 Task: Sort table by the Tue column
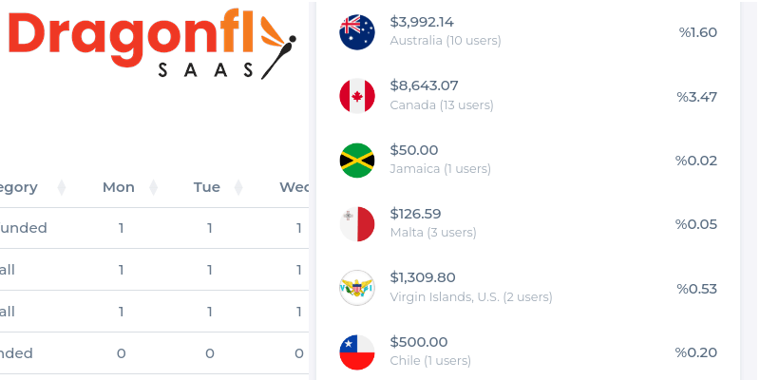[x=238, y=187]
